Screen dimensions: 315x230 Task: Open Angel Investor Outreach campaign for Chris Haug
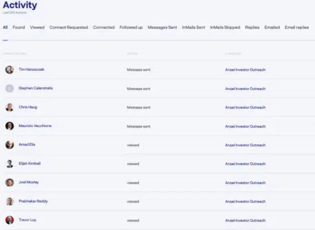click(245, 107)
